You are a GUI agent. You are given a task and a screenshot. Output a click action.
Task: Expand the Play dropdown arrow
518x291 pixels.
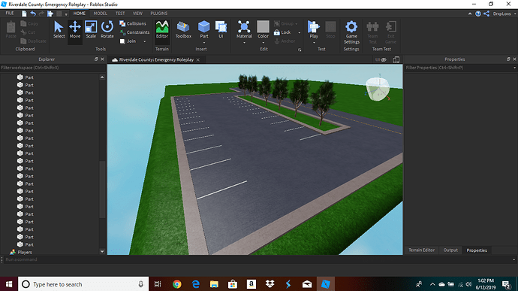click(x=314, y=43)
